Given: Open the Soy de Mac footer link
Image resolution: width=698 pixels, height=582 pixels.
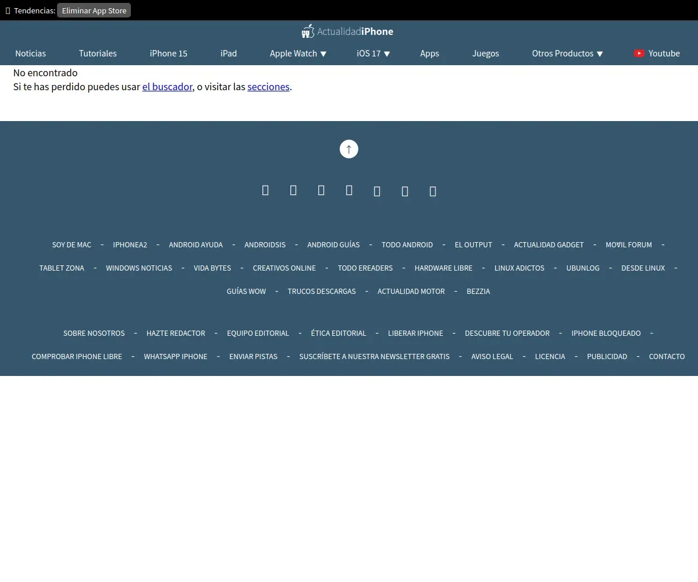Looking at the screenshot, I should pyautogui.click(x=72, y=244).
